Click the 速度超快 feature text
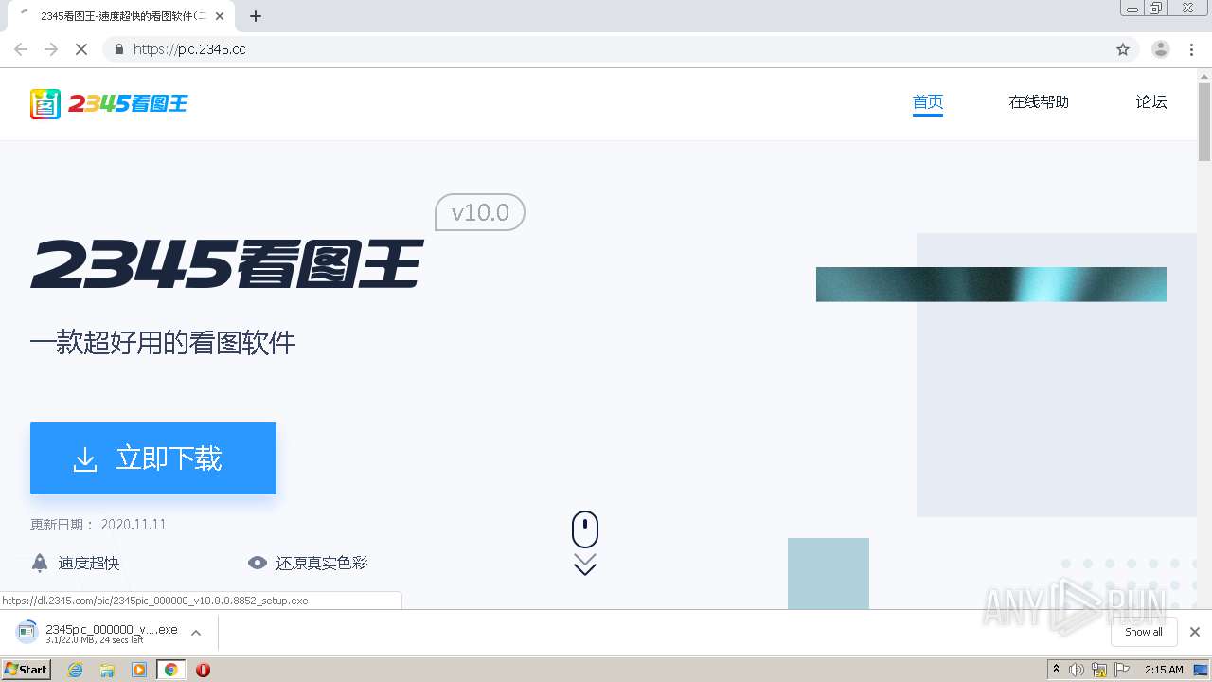Viewport: 1212px width, 682px height. 89,563
